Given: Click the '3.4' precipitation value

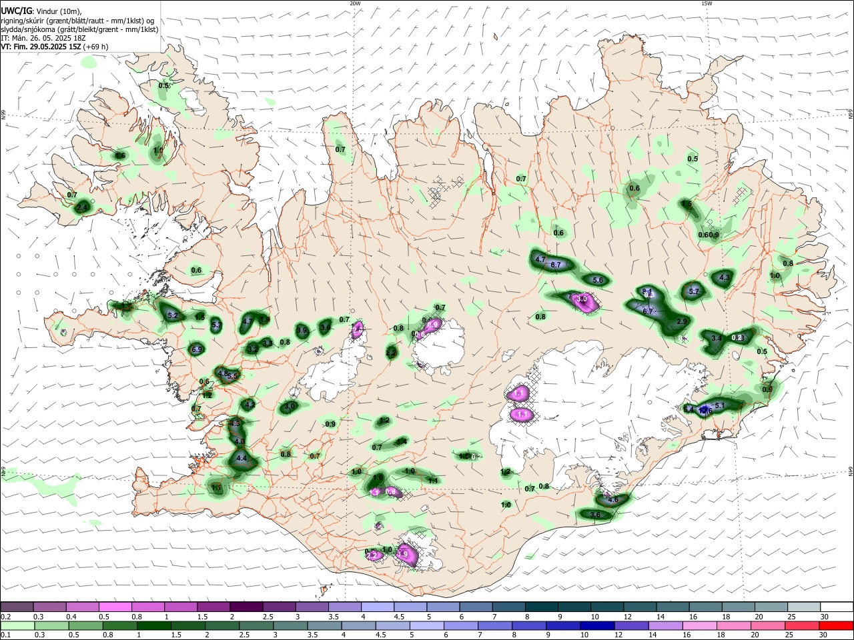Looking at the screenshot, I should pos(717,339).
